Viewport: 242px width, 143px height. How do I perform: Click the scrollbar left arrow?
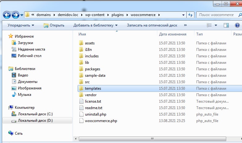click(76, 139)
